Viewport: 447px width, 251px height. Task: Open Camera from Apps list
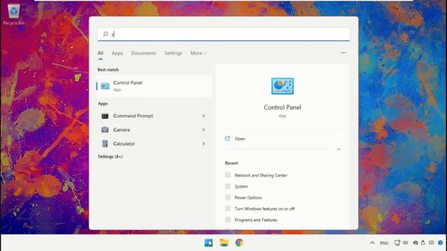(x=154, y=130)
